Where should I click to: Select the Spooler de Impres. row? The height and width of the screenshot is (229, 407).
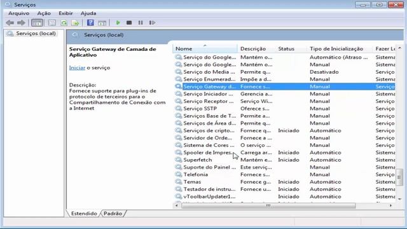point(285,153)
